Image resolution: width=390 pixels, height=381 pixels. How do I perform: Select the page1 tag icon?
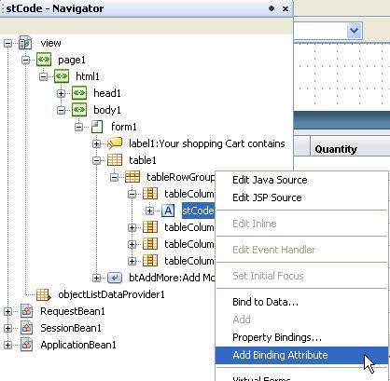pos(44,60)
